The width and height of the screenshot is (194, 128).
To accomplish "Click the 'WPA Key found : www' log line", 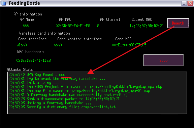I will [x=37, y=75].
